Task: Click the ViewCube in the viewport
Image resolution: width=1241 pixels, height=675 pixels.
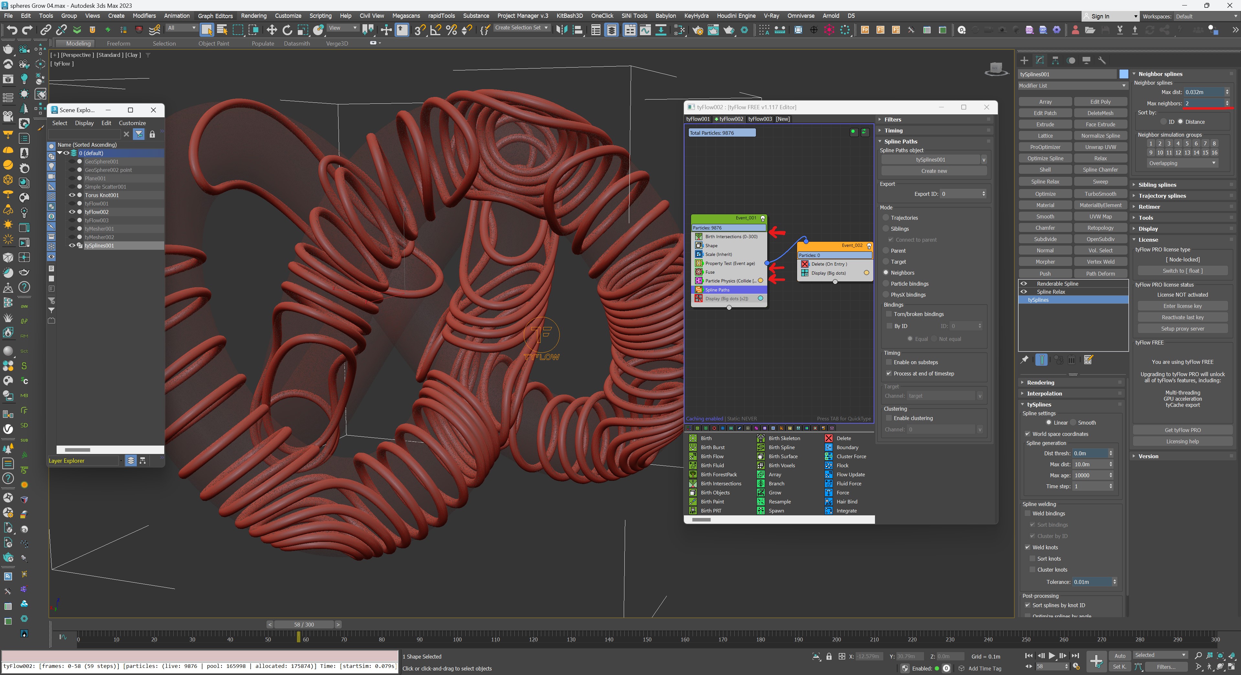Action: 996,69
